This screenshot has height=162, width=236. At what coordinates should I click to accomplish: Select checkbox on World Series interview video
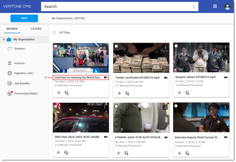(x=56, y=46)
